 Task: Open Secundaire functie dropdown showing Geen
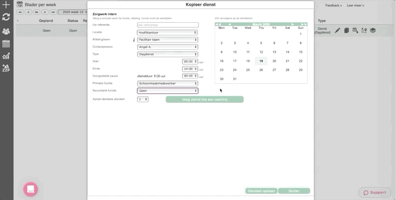[x=167, y=91]
